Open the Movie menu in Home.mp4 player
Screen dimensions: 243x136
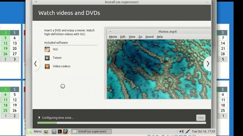113,37
